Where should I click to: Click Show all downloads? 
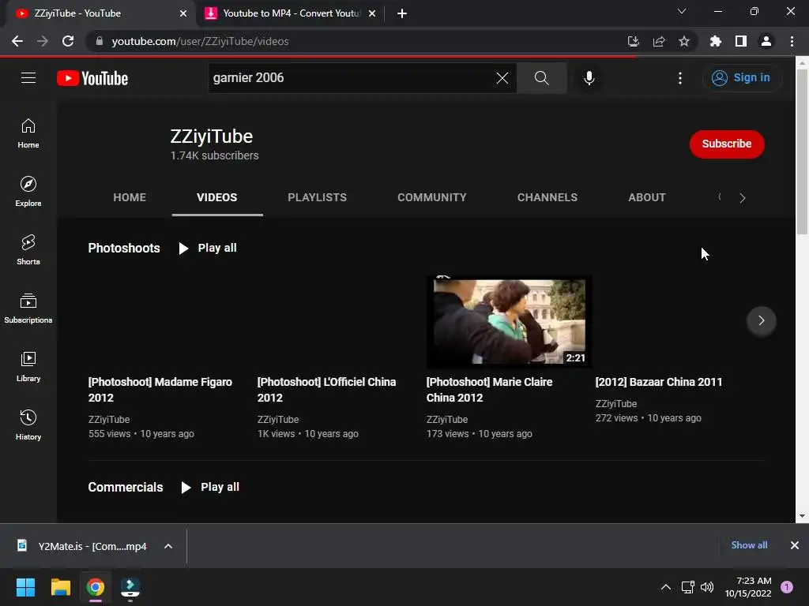(x=749, y=545)
